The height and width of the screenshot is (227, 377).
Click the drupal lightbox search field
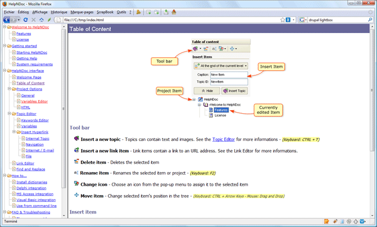pos(338,19)
